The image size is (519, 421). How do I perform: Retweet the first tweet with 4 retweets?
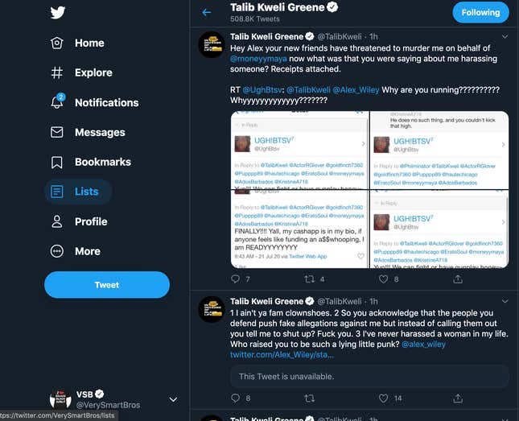(309, 279)
